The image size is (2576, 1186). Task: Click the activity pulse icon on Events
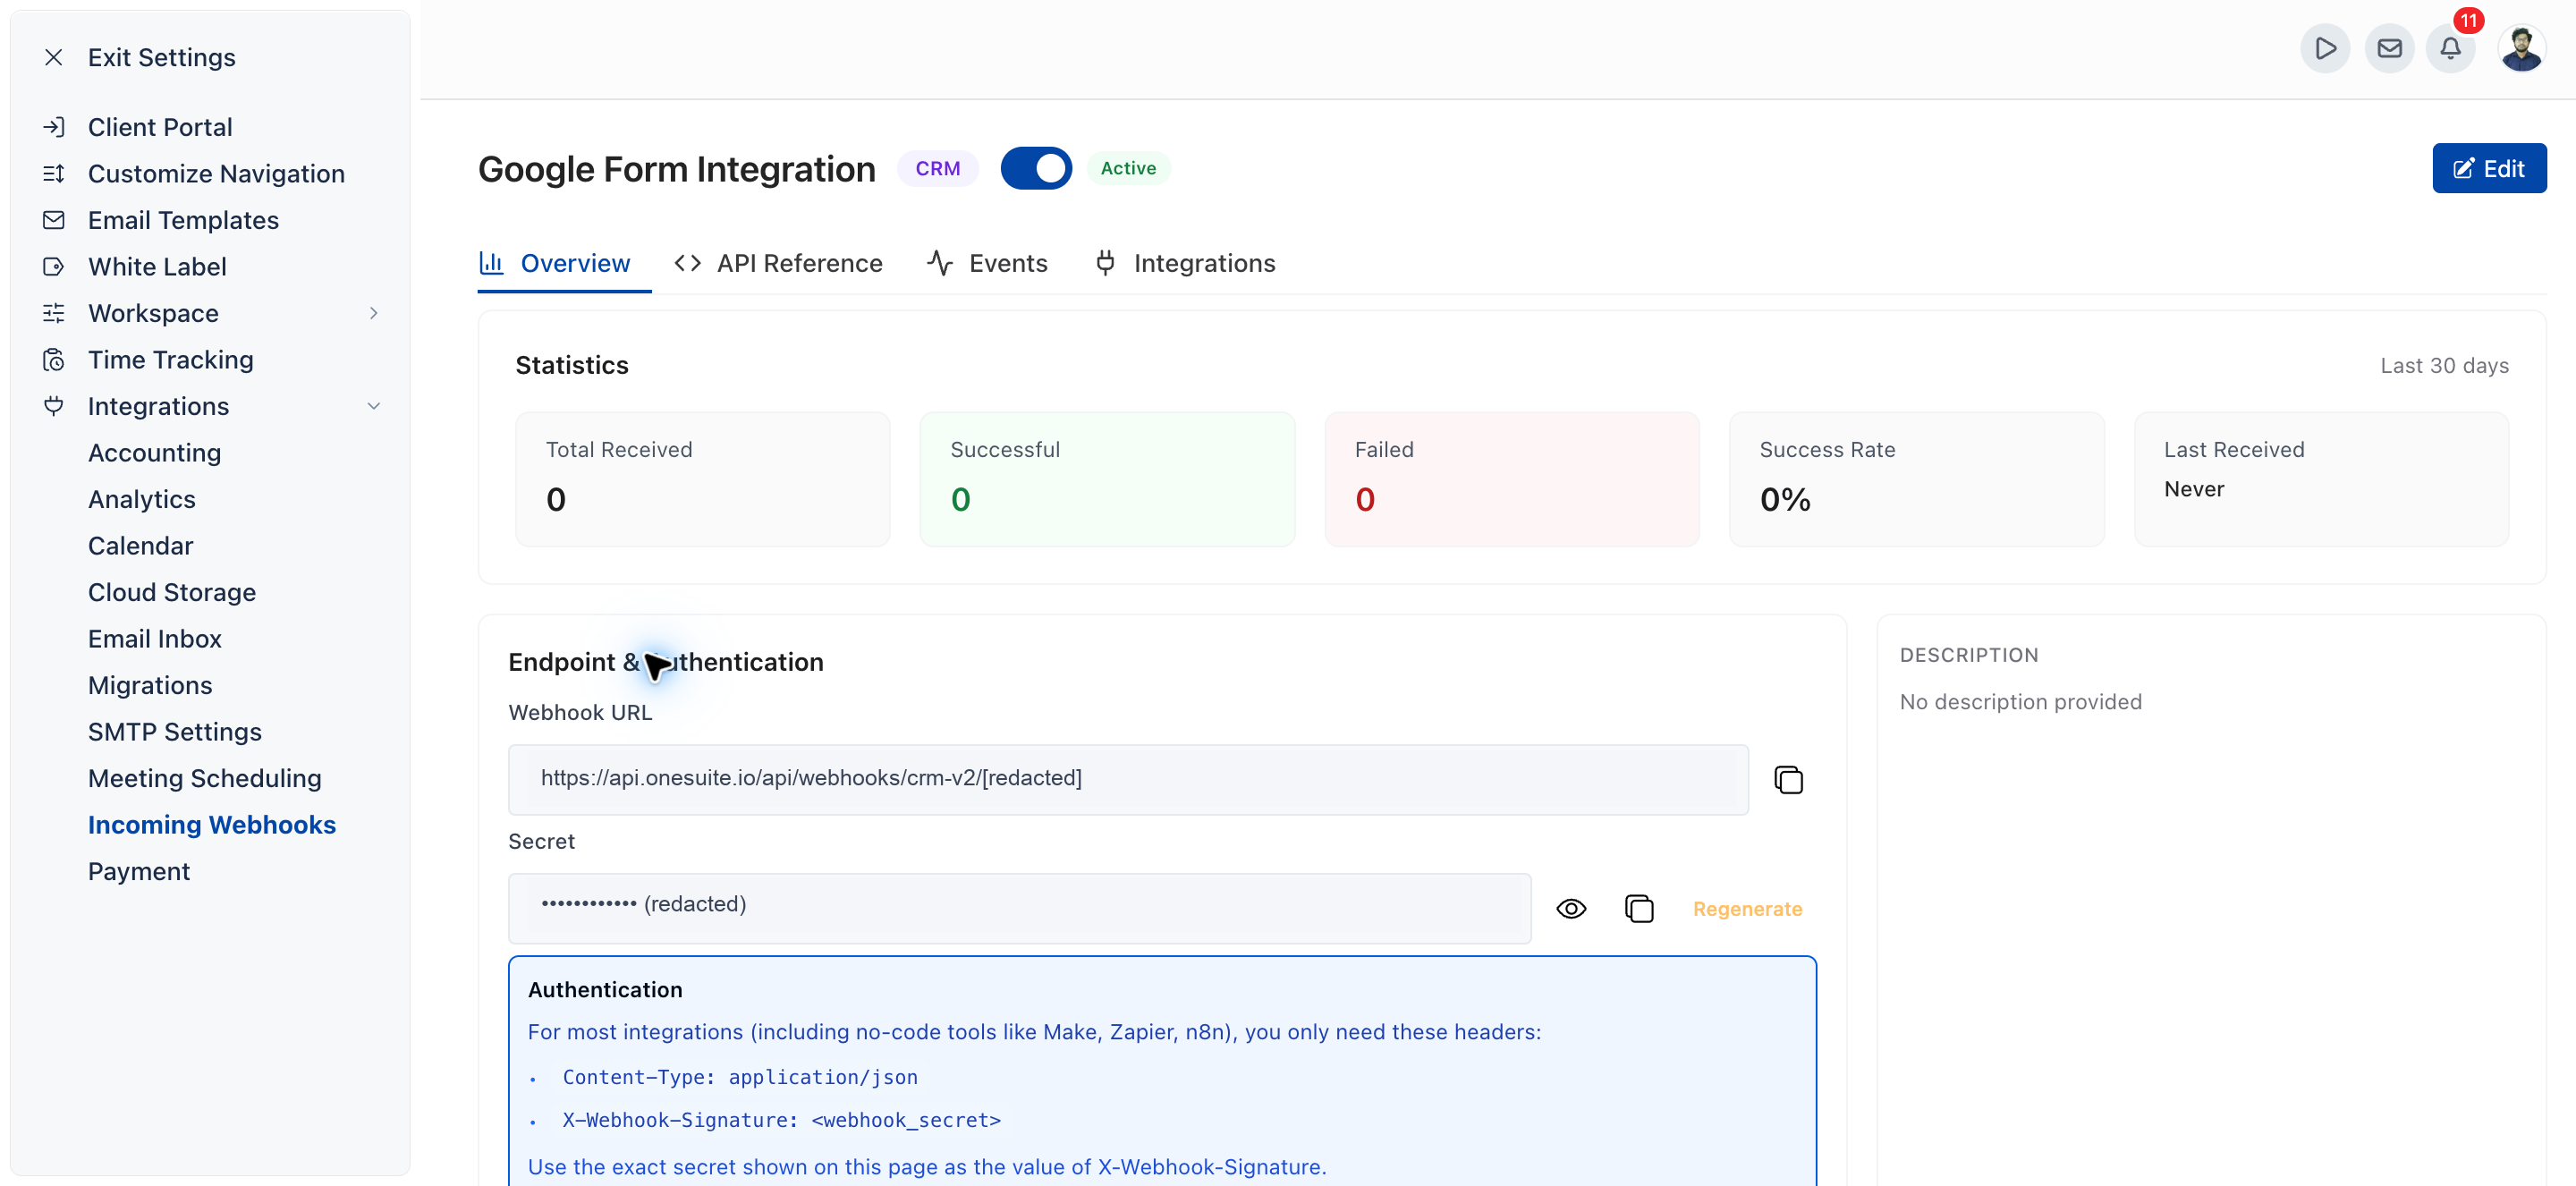(x=939, y=263)
